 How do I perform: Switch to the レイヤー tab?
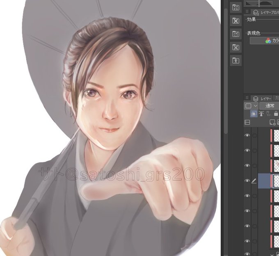[263, 98]
